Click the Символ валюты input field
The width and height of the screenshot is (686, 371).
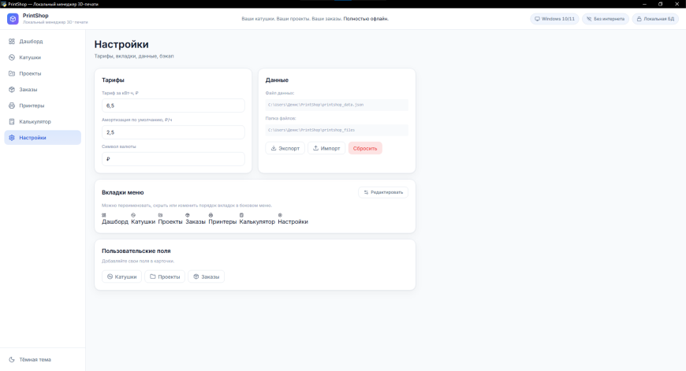click(x=173, y=159)
